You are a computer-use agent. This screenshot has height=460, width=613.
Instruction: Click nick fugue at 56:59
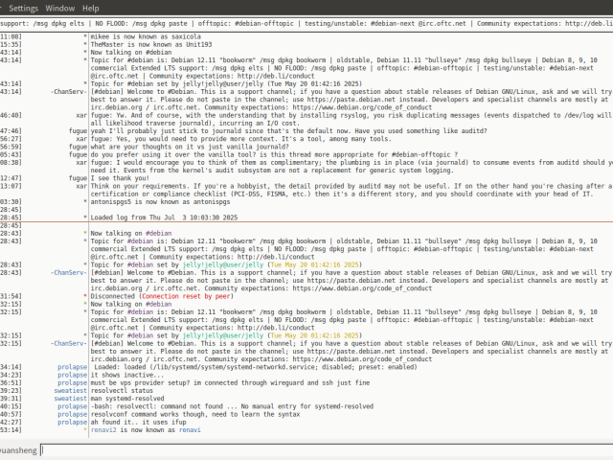coord(79,147)
